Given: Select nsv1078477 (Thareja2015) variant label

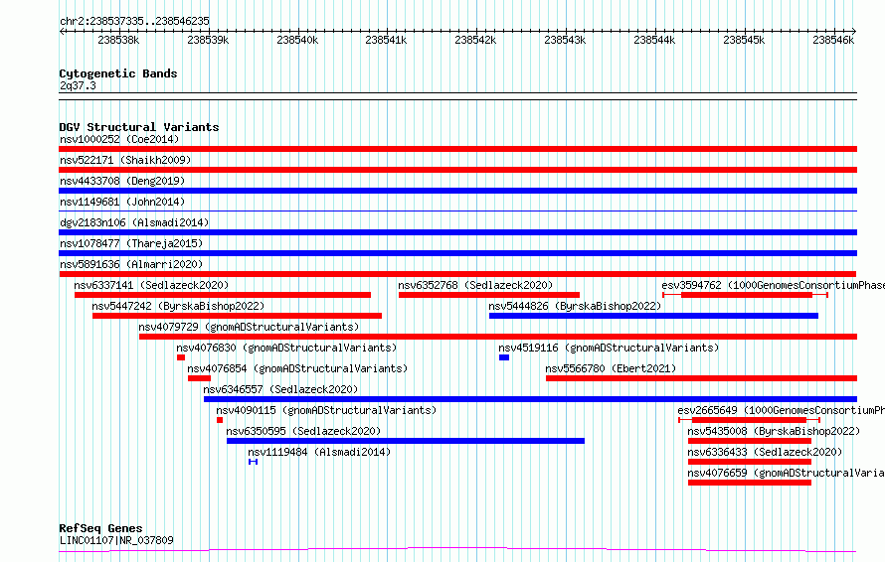Looking at the screenshot, I should [131, 243].
